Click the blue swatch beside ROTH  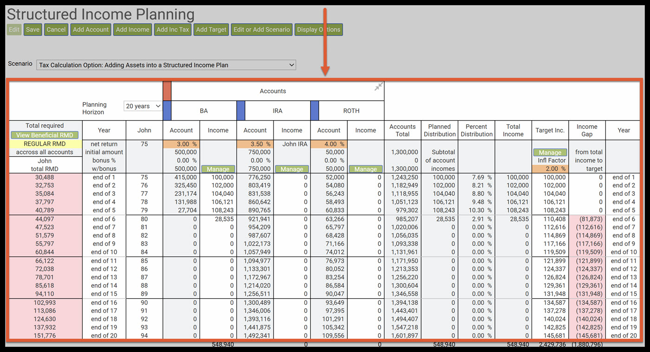[314, 111]
